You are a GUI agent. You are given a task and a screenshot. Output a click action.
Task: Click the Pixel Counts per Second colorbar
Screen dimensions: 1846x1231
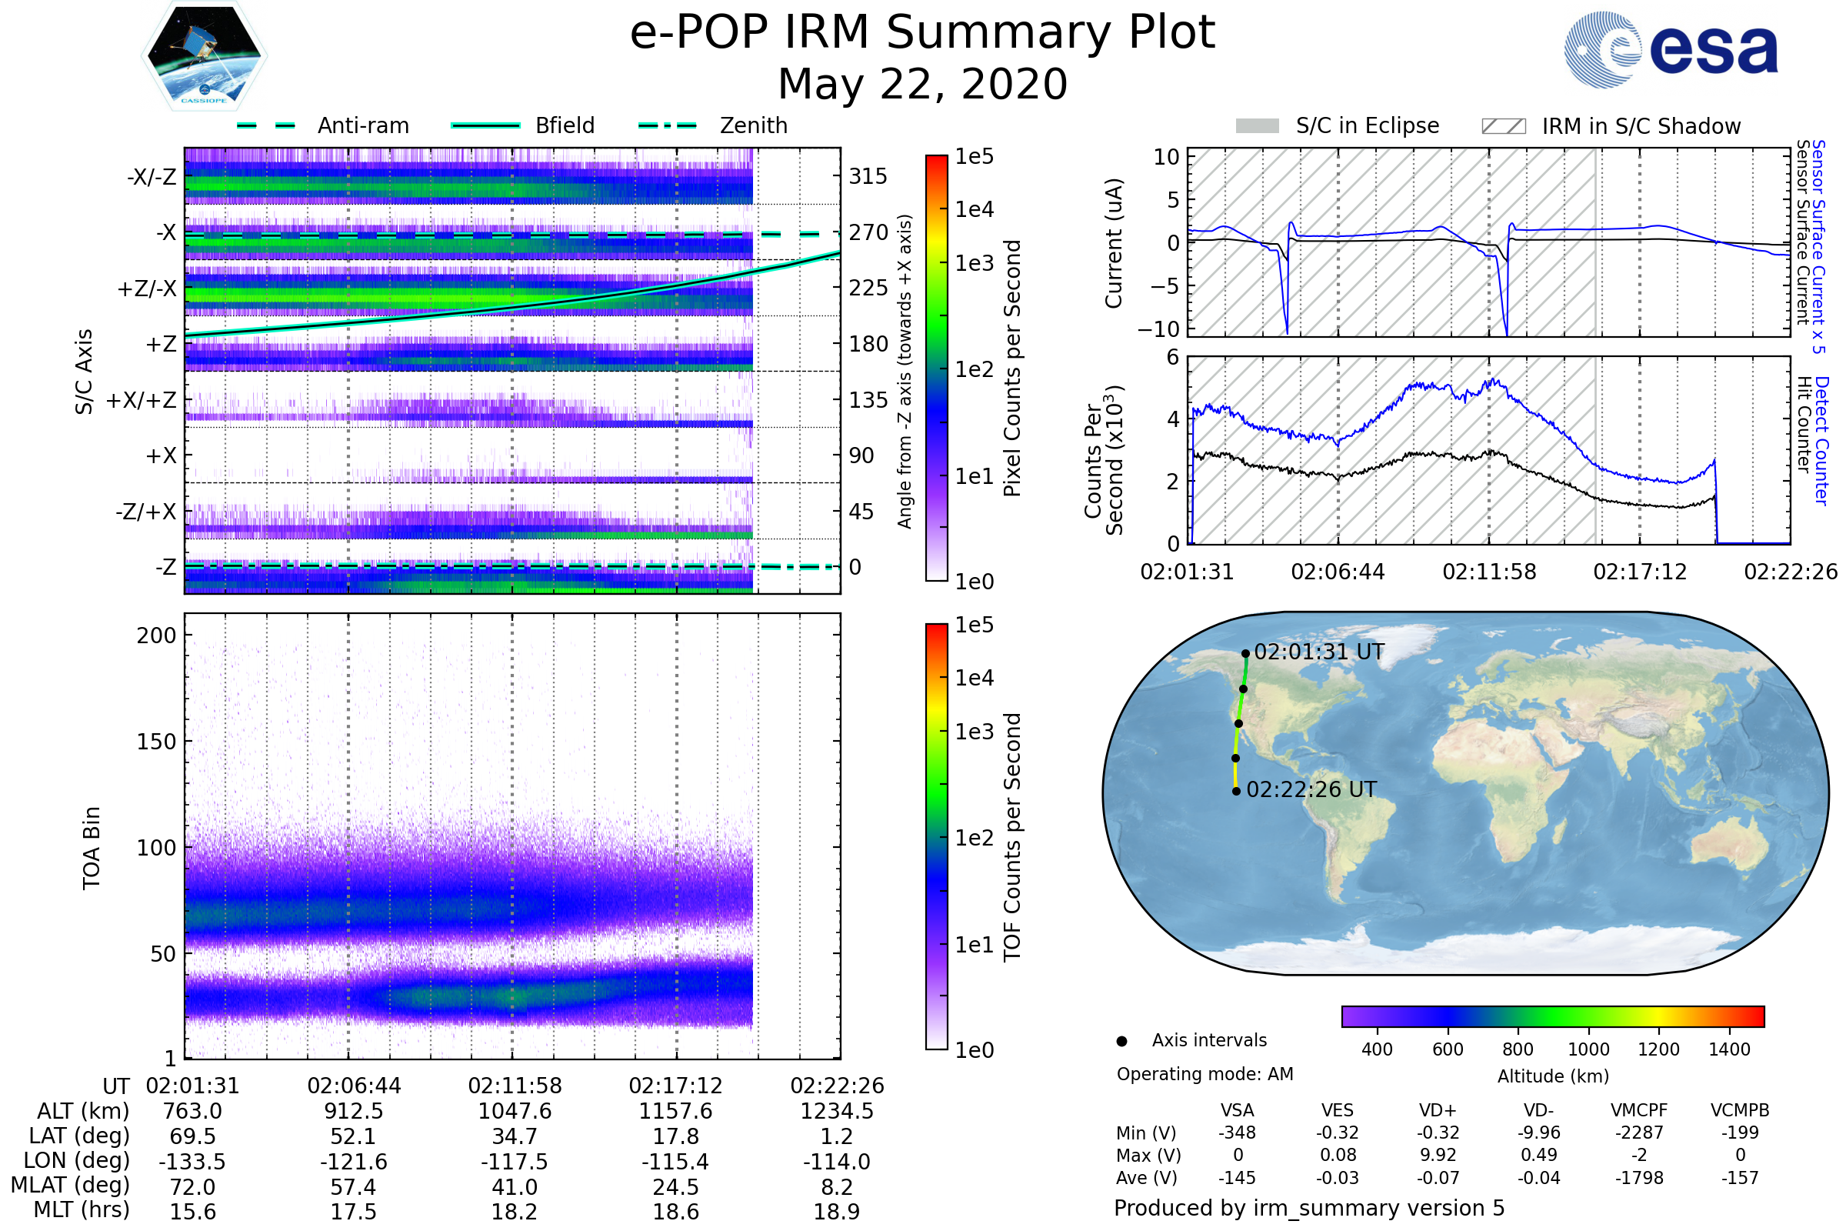tap(936, 369)
